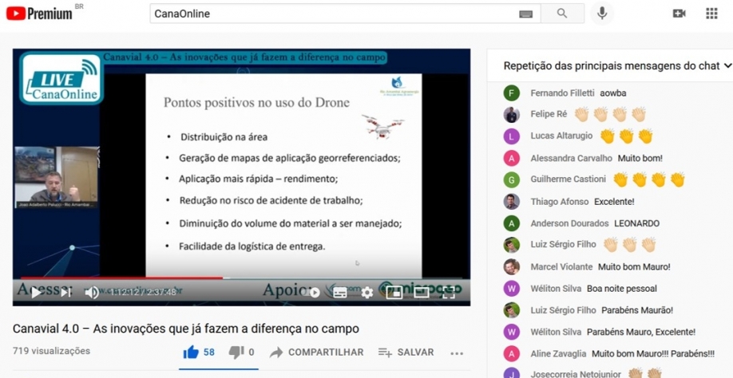The image size is (733, 378).
Task: Open YouTube apps grid menu
Action: coord(711,14)
